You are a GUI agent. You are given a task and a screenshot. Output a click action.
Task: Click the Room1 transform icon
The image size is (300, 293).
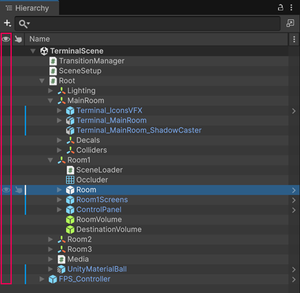tap(62, 160)
